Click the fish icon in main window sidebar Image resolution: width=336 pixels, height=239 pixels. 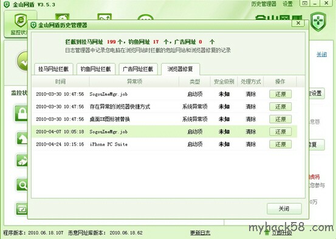pos(22,161)
